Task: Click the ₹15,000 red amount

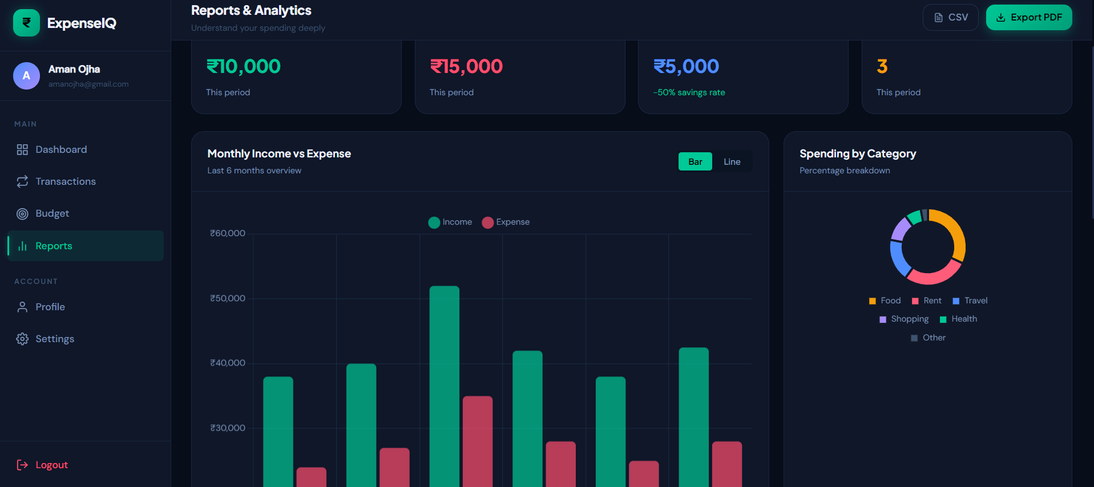Action: point(466,67)
